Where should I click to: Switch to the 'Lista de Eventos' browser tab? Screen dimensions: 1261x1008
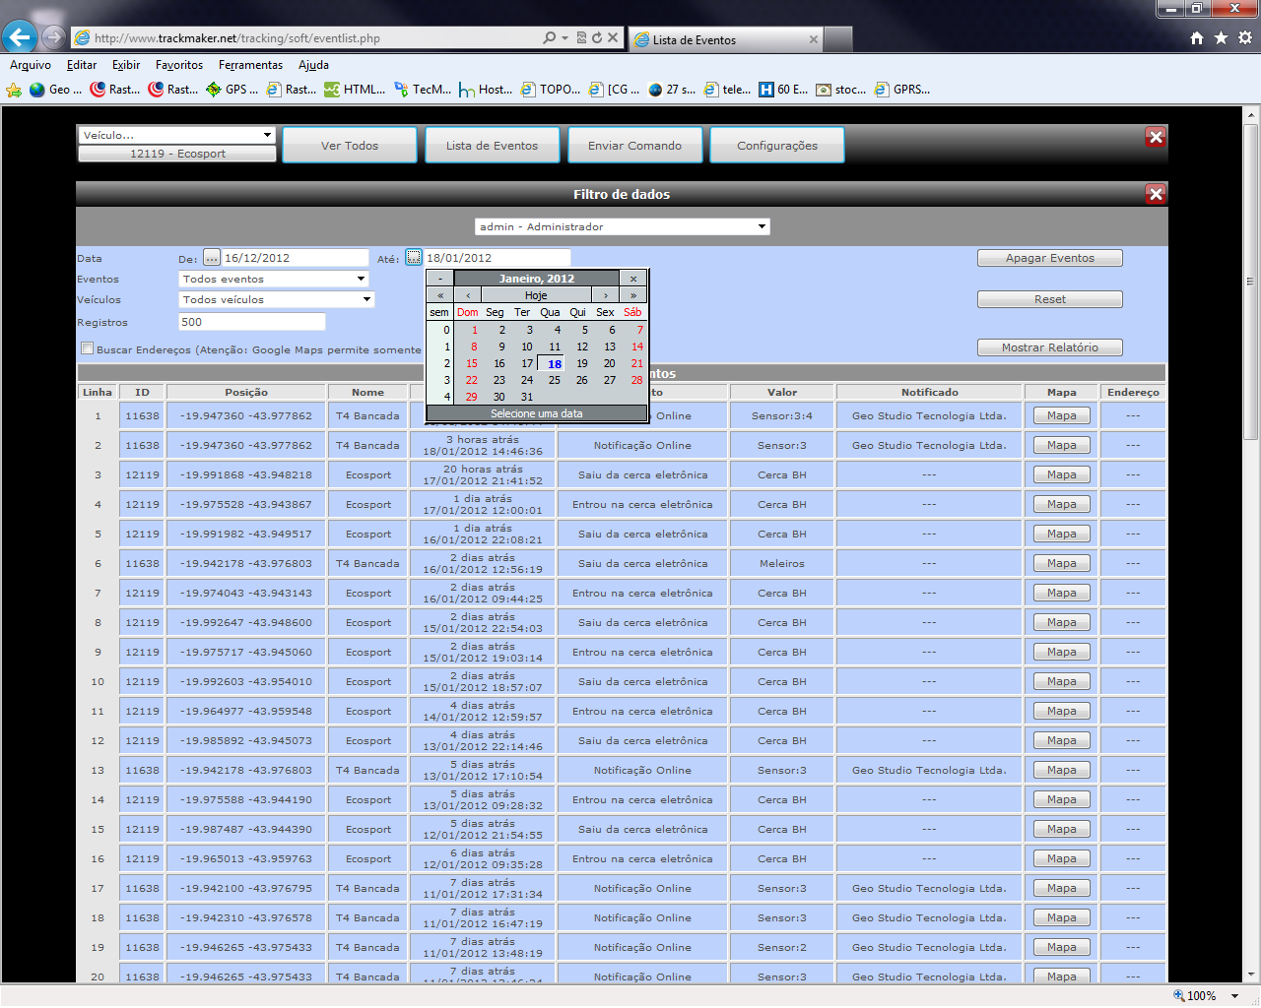pos(724,39)
